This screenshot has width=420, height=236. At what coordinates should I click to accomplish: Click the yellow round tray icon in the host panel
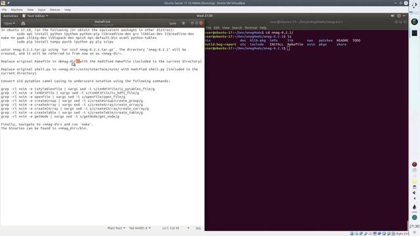[x=414, y=182]
